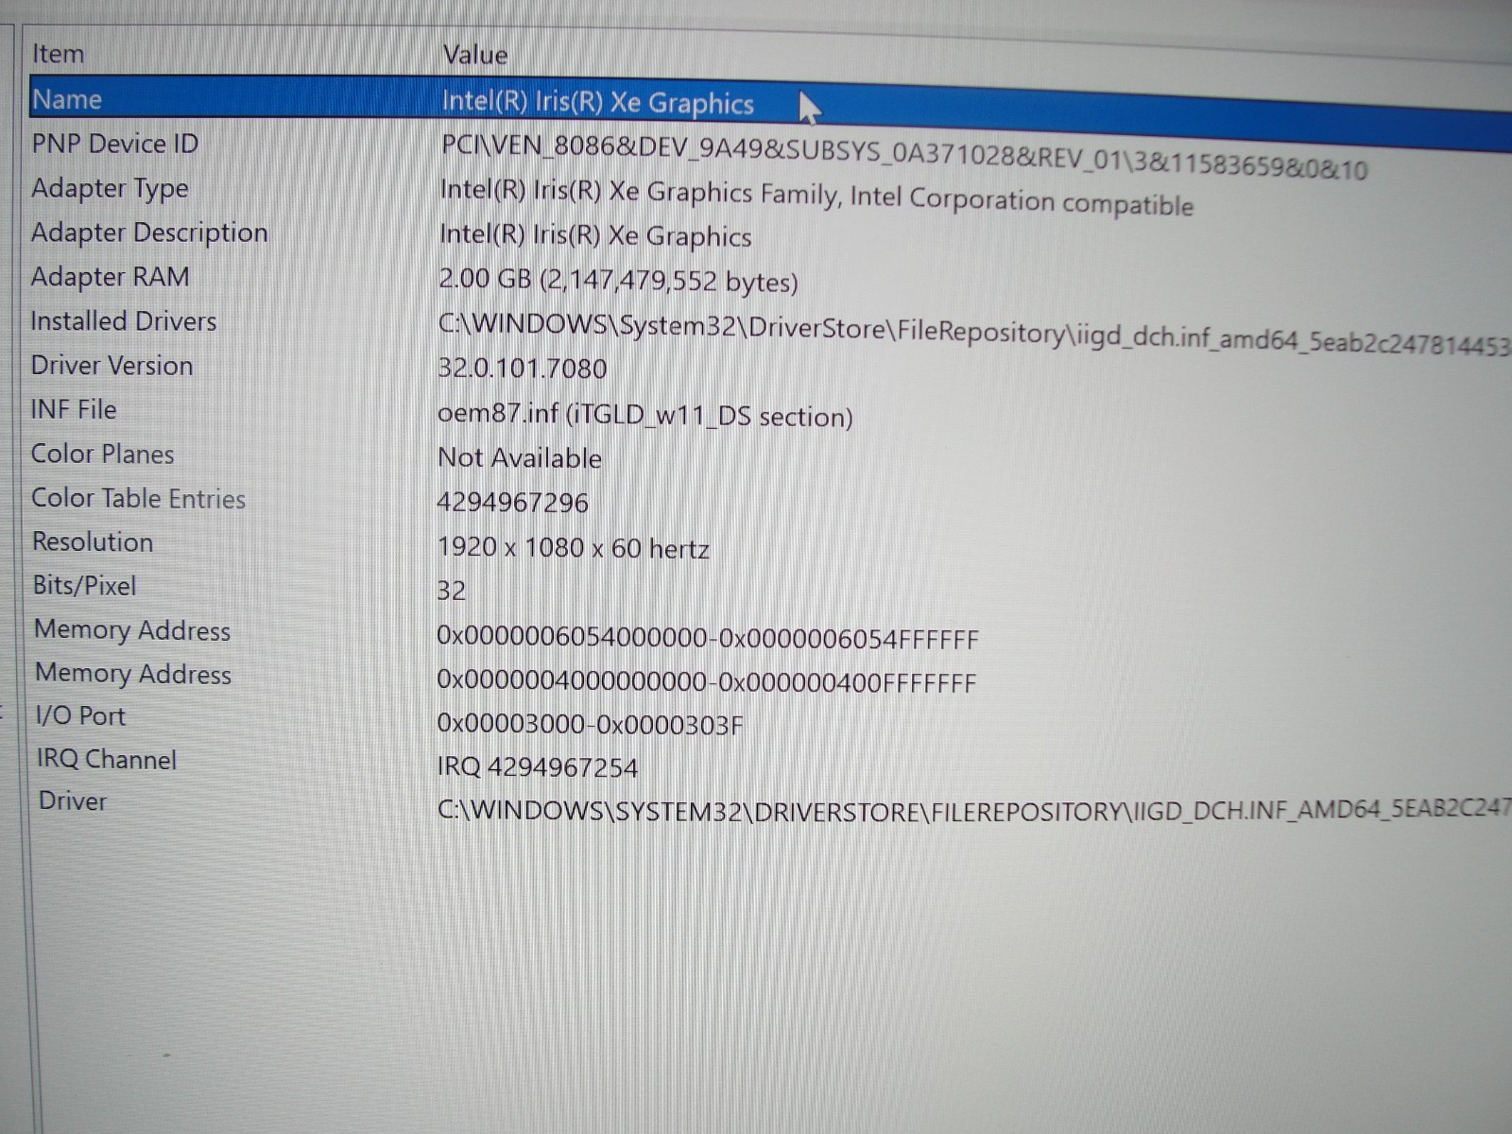Click the Not Available value

(x=520, y=458)
